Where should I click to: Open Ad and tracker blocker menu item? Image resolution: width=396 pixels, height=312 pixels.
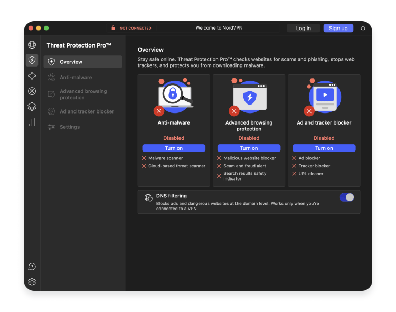pyautogui.click(x=87, y=111)
